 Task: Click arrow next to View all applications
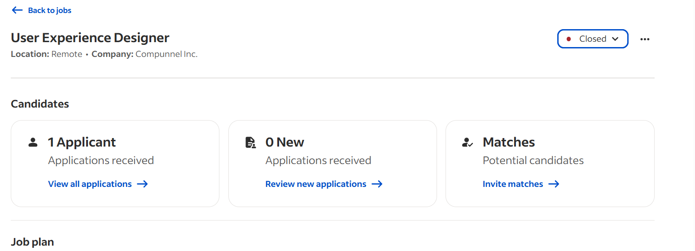143,184
